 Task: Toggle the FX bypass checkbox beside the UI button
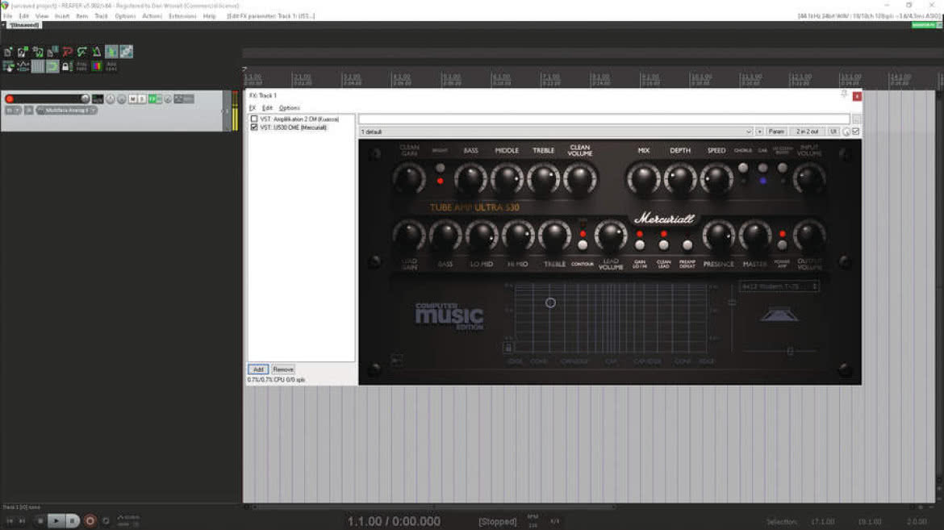point(855,131)
